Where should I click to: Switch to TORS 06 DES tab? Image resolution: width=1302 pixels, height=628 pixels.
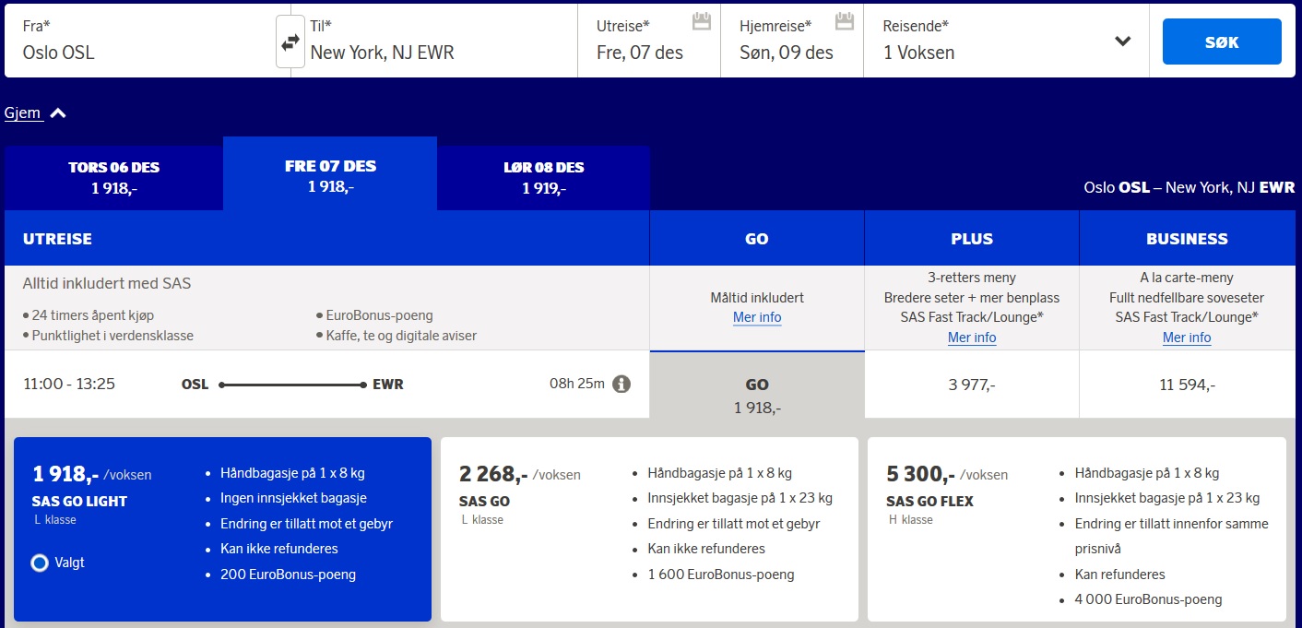(x=113, y=178)
